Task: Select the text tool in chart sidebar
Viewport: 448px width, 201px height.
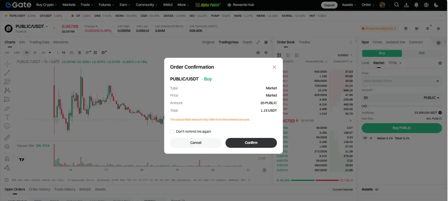Action: tap(7, 117)
